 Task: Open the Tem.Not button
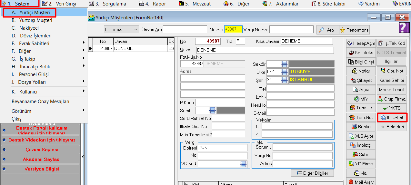361,117
